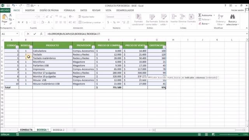Switch to the BODEGA 2 sheet tab

click(x=59, y=130)
